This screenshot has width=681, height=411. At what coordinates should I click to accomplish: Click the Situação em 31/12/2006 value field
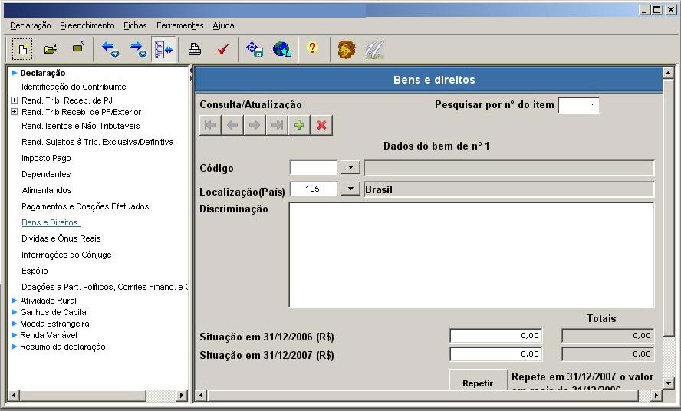click(x=496, y=336)
